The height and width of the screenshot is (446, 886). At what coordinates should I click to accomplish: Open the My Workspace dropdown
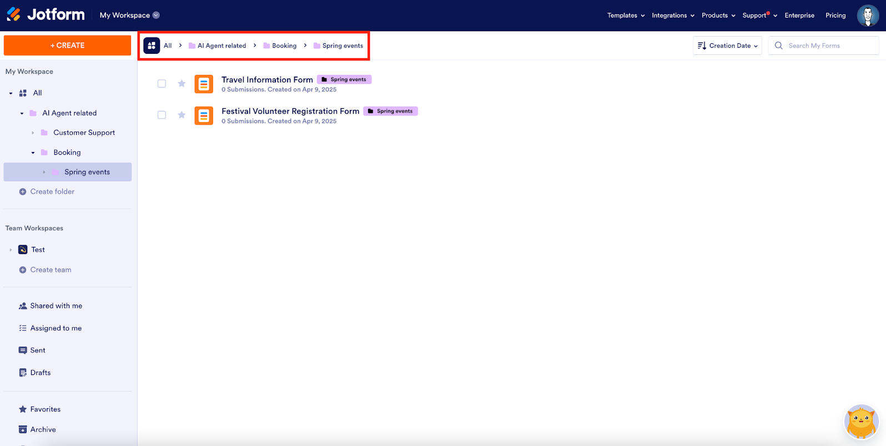(130, 15)
